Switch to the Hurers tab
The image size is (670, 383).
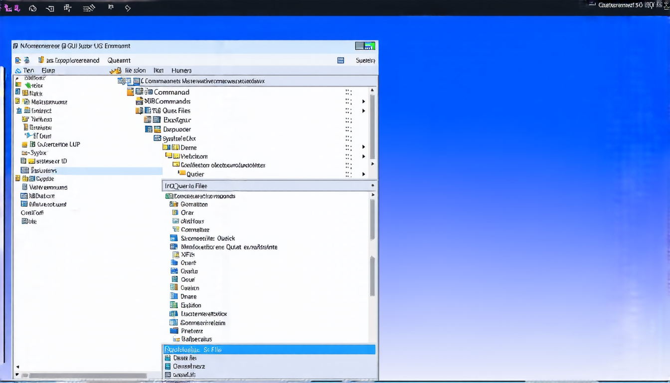click(x=181, y=71)
